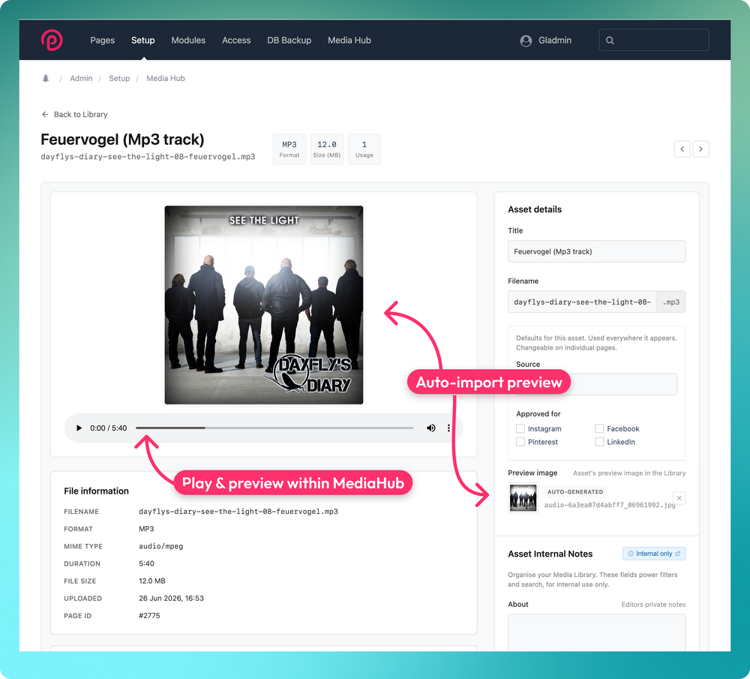Open the Modules menu

coord(188,41)
